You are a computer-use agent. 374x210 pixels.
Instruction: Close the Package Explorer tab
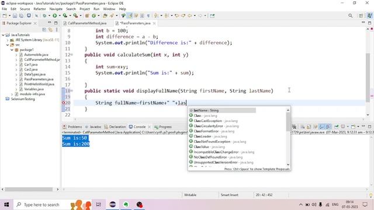pyautogui.click(x=35, y=23)
